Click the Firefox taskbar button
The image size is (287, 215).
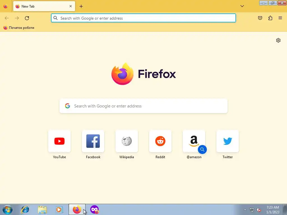pyautogui.click(x=77, y=209)
